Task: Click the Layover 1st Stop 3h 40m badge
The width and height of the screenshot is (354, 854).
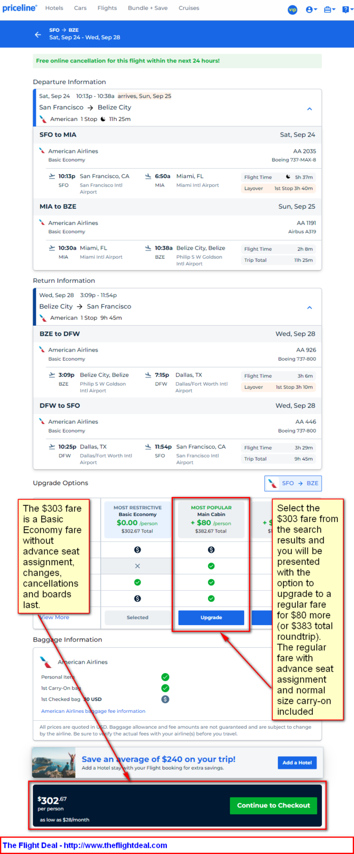Action: [278, 188]
